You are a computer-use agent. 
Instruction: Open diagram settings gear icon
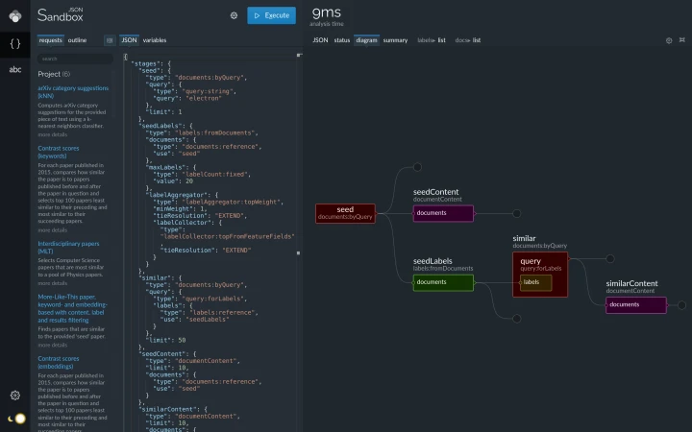(669, 40)
